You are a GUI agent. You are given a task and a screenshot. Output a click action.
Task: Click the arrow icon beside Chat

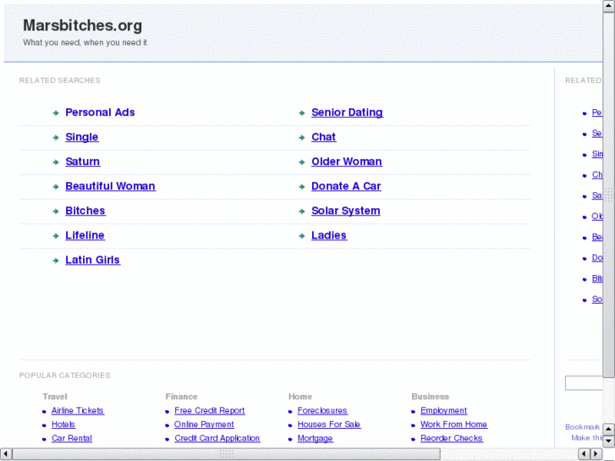pos(302,138)
